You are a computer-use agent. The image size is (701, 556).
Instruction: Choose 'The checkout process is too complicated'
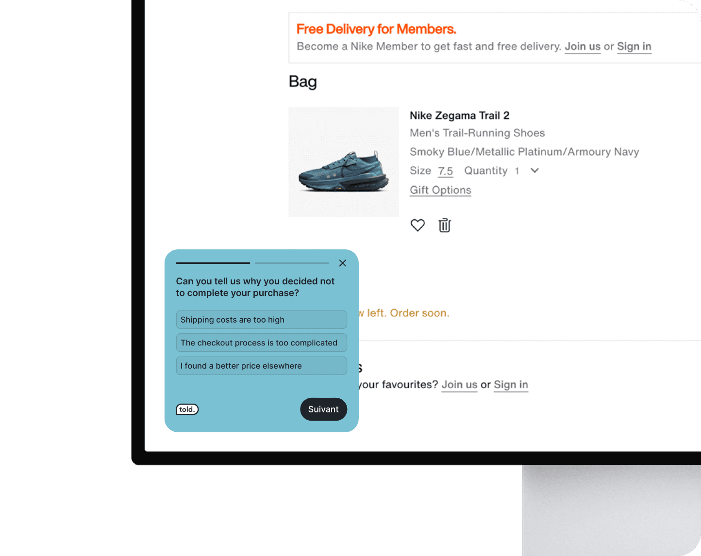pyautogui.click(x=261, y=343)
